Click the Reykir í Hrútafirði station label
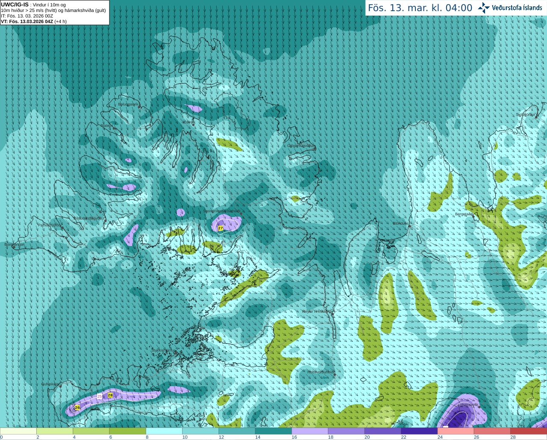This screenshot has width=547, height=440. point(317,311)
